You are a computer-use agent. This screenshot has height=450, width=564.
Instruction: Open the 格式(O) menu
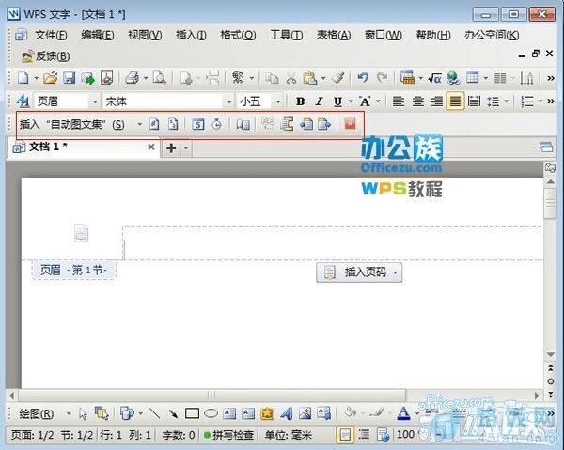pos(238,35)
